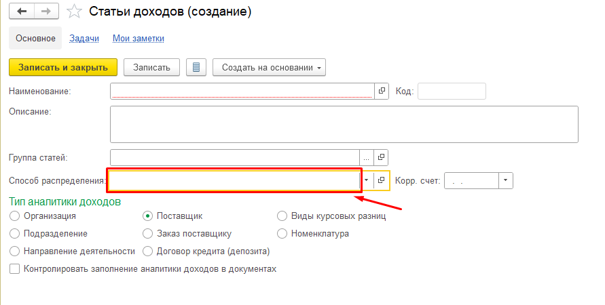Select the Заказ поставщику radio button
Screen dimensions: 605x305
coord(147,234)
